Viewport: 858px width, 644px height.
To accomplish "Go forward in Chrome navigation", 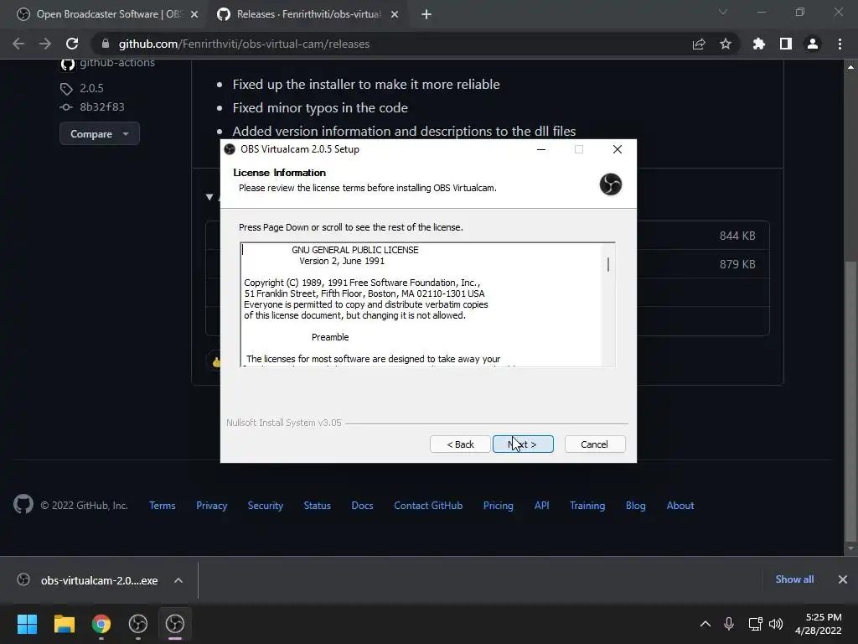I will point(45,44).
